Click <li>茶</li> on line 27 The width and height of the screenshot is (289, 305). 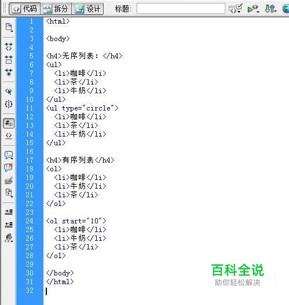click(76, 247)
